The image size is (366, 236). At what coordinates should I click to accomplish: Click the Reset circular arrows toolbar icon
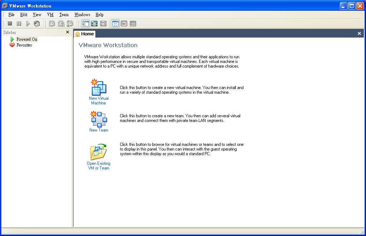(x=37, y=24)
